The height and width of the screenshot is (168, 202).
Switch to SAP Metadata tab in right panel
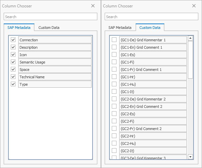click(x=120, y=28)
